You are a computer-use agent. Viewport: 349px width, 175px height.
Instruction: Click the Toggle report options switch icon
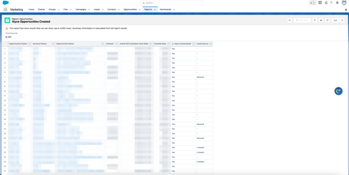(321, 20)
